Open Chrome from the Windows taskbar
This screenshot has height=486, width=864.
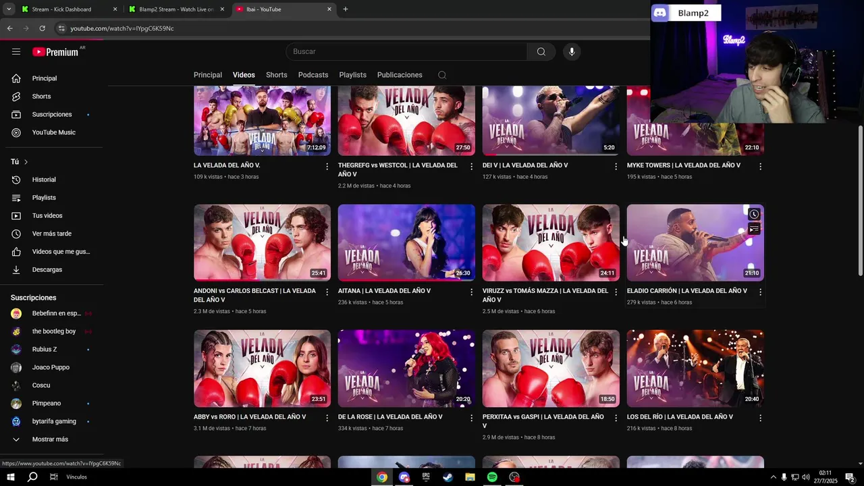click(382, 477)
